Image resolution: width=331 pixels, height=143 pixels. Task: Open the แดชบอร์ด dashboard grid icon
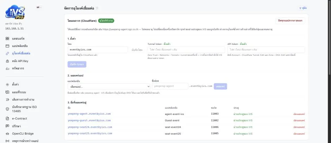(x=7, y=39)
